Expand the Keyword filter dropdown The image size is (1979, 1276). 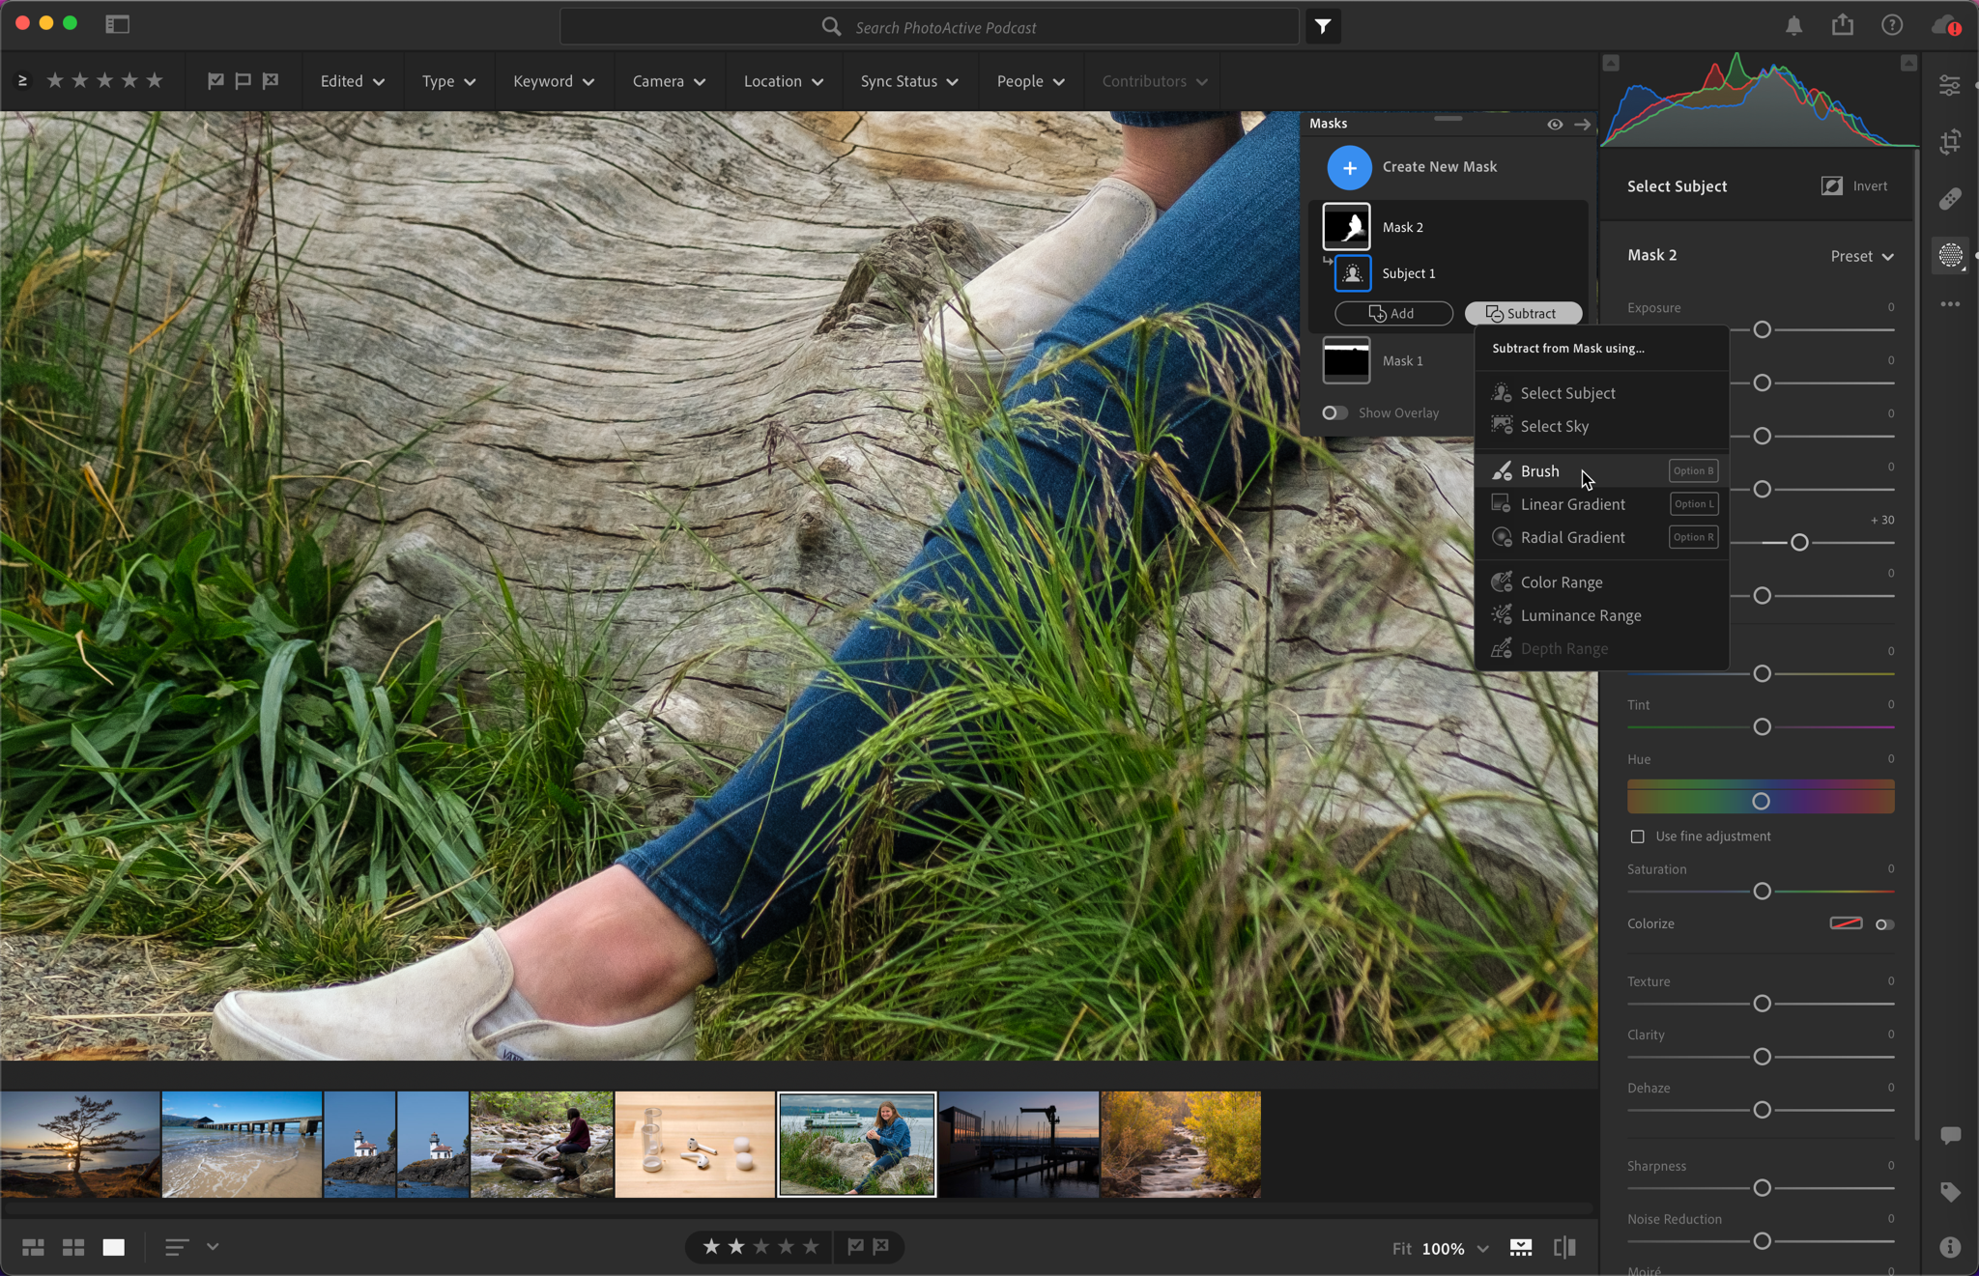tap(554, 81)
